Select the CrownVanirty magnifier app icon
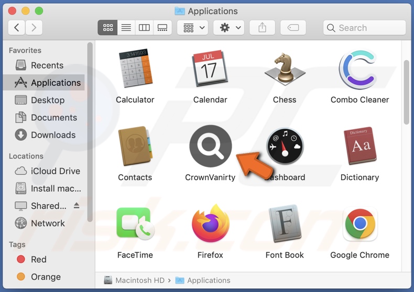 [211, 146]
